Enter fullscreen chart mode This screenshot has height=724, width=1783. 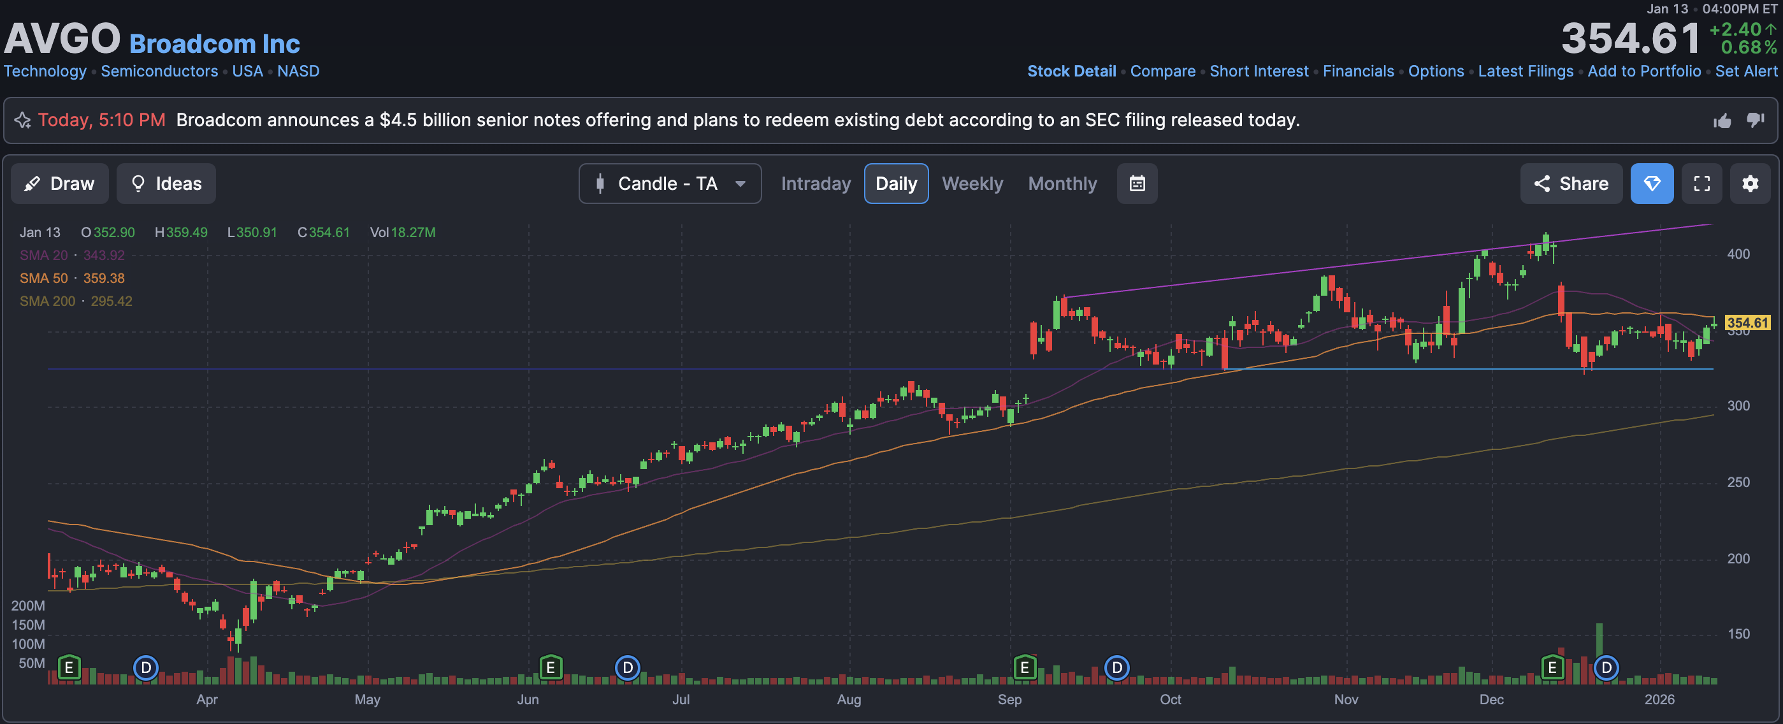point(1701,184)
